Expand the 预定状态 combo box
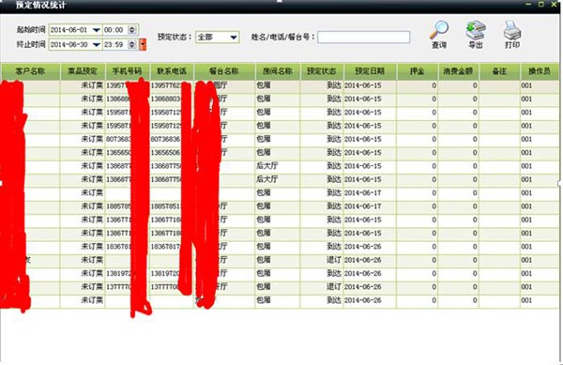This screenshot has height=365, width=563. point(234,37)
